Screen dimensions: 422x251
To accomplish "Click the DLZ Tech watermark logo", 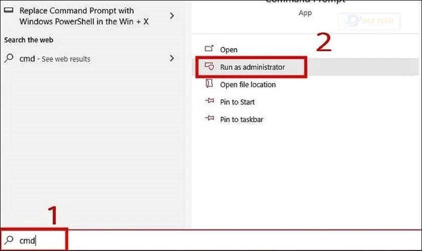I will pos(371,21).
